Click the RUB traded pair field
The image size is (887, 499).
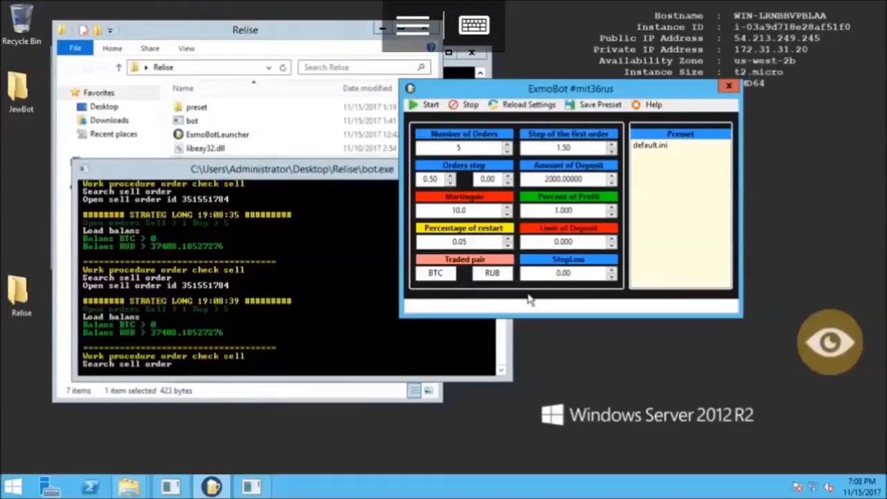(492, 273)
